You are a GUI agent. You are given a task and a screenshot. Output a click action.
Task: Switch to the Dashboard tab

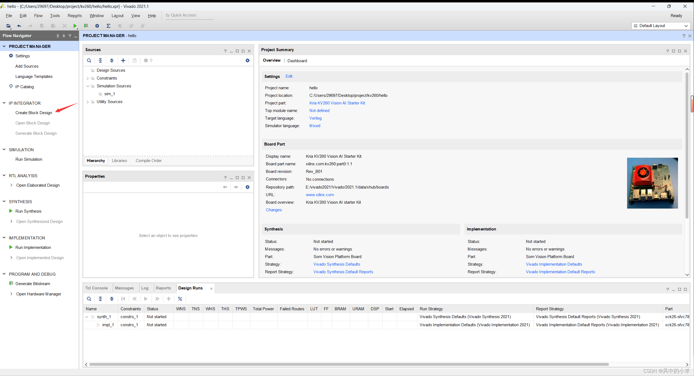pyautogui.click(x=297, y=61)
